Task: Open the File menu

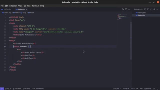Action: pyautogui.click(x=2, y=6)
